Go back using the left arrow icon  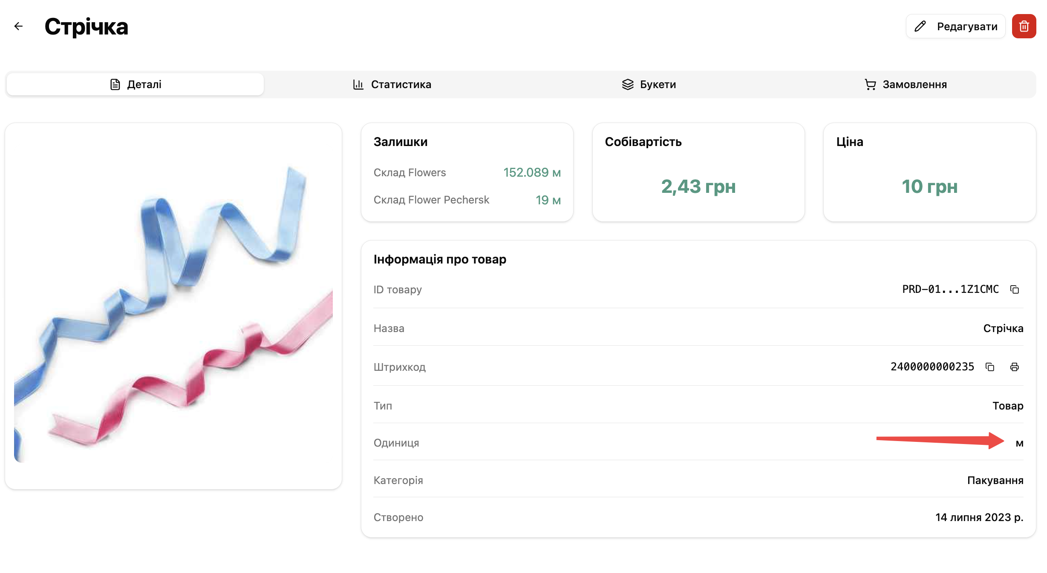coord(18,26)
